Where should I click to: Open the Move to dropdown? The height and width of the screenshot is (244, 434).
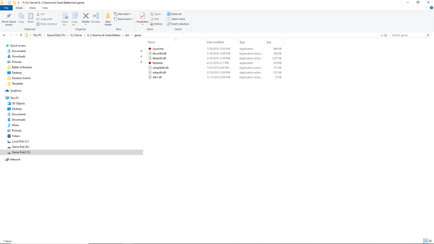[65, 20]
